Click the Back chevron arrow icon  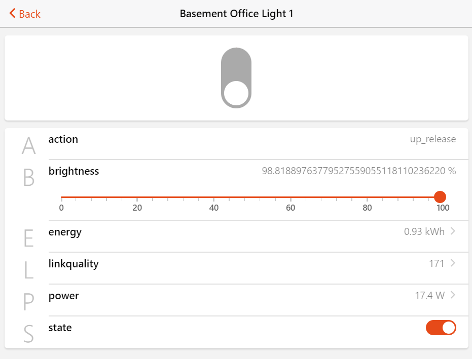pos(12,14)
